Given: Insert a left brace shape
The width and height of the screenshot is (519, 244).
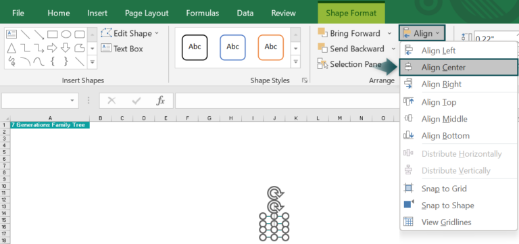Looking at the screenshot, I should click(x=52, y=62).
